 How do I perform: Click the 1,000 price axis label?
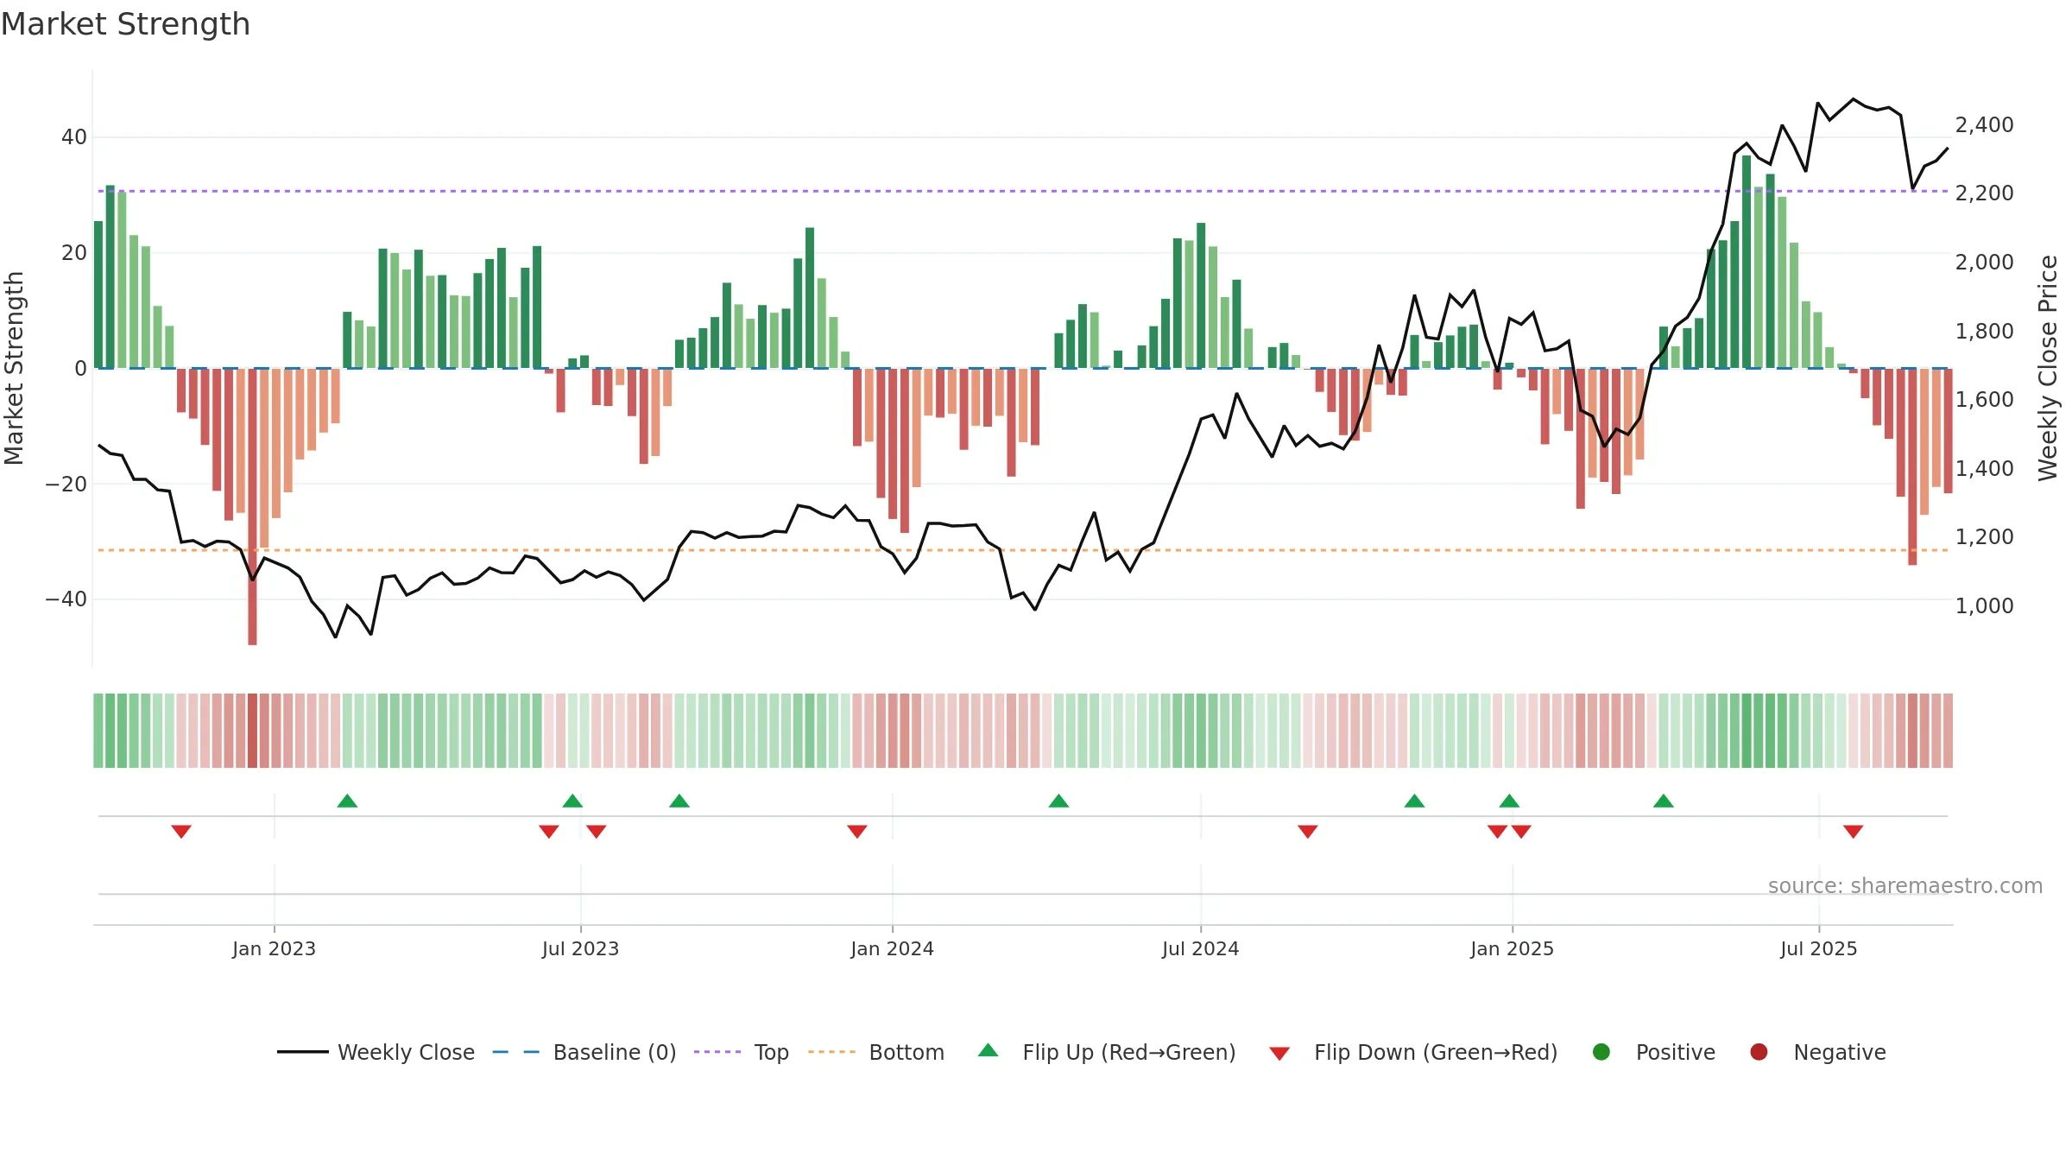(1984, 605)
